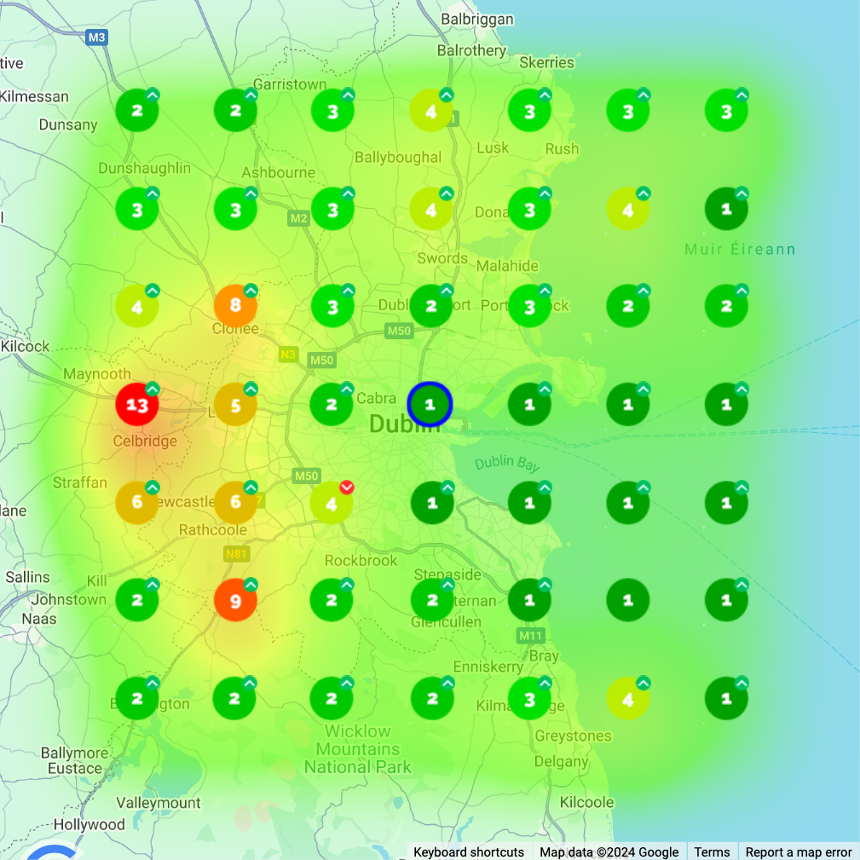Click the orange 9 marker below Rathcoole
This screenshot has height=860, width=860.
[235, 600]
